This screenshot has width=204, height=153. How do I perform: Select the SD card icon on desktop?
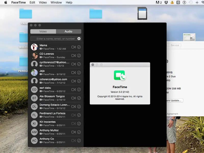tap(142, 13)
